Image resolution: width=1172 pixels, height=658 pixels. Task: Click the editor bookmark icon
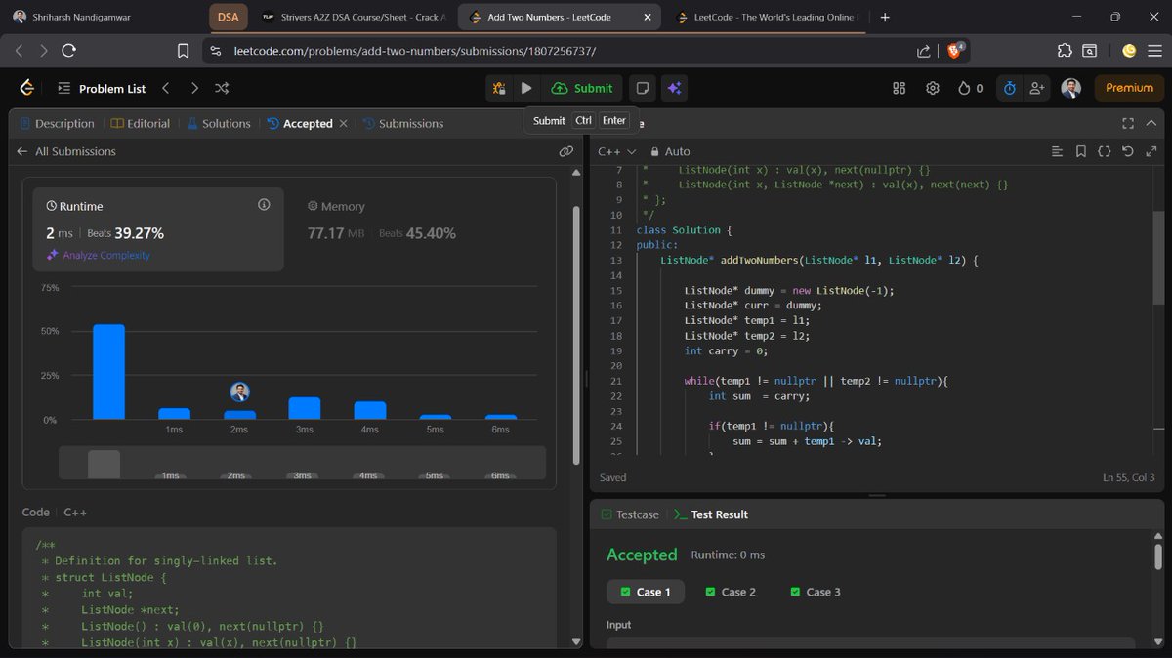[1080, 151]
